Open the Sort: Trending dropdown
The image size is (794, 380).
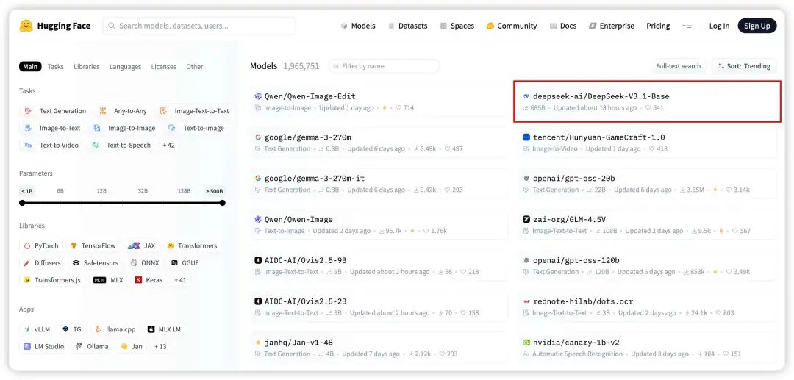(x=744, y=66)
